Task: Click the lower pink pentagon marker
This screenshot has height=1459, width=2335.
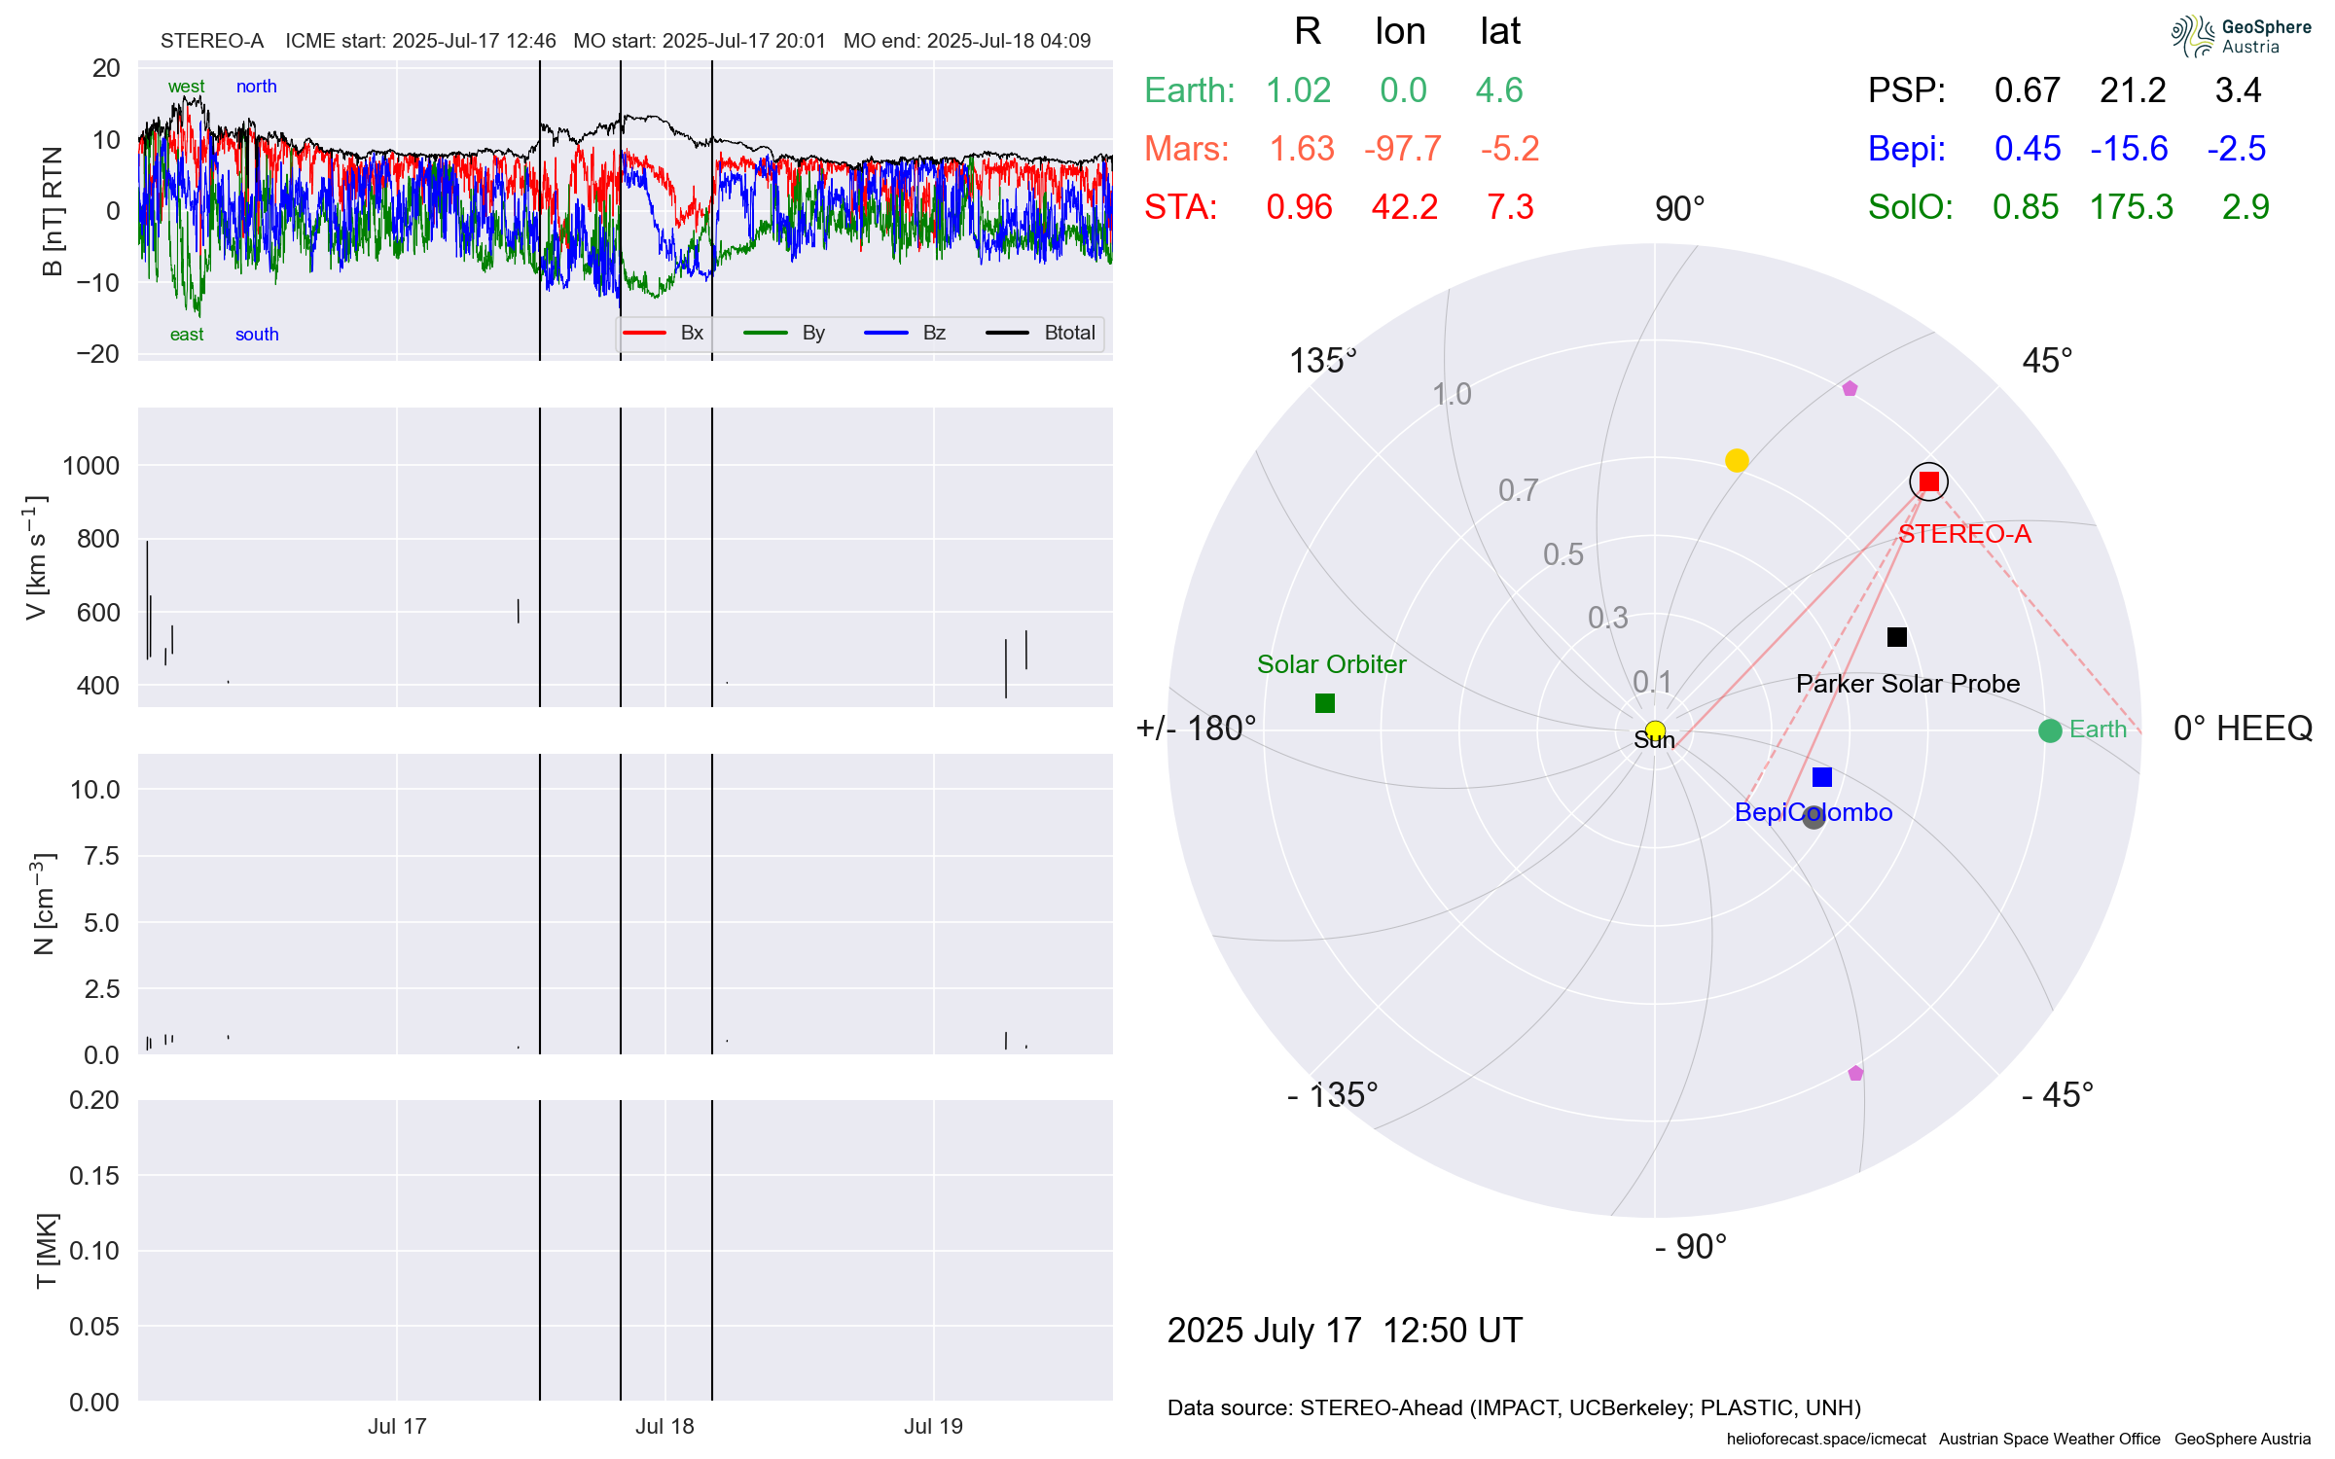Action: pyautogui.click(x=1855, y=1074)
